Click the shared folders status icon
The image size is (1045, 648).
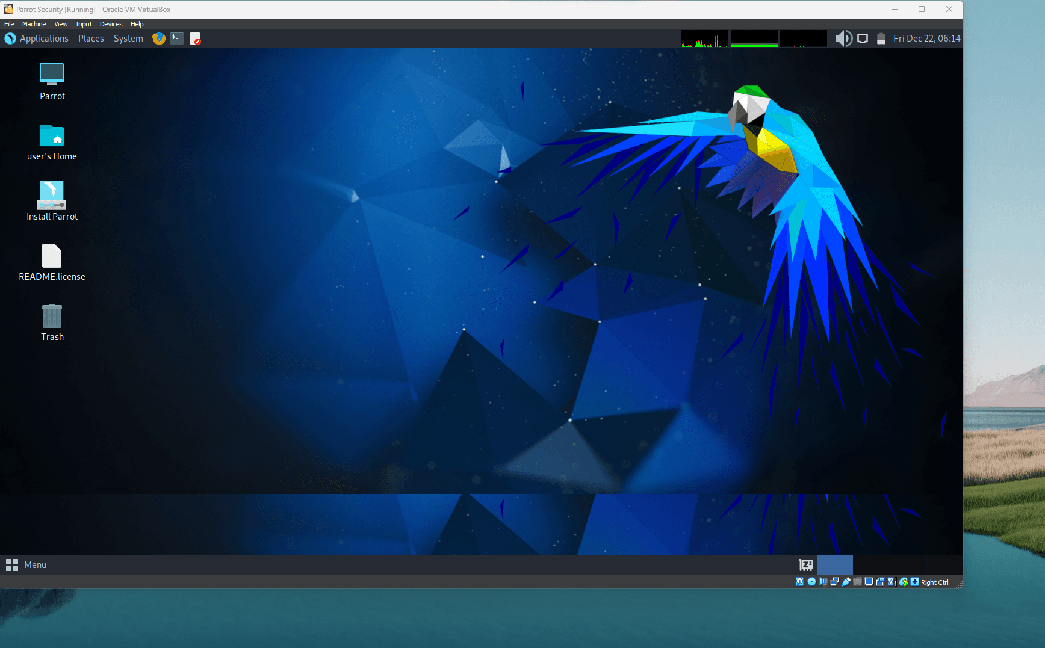[x=857, y=582]
